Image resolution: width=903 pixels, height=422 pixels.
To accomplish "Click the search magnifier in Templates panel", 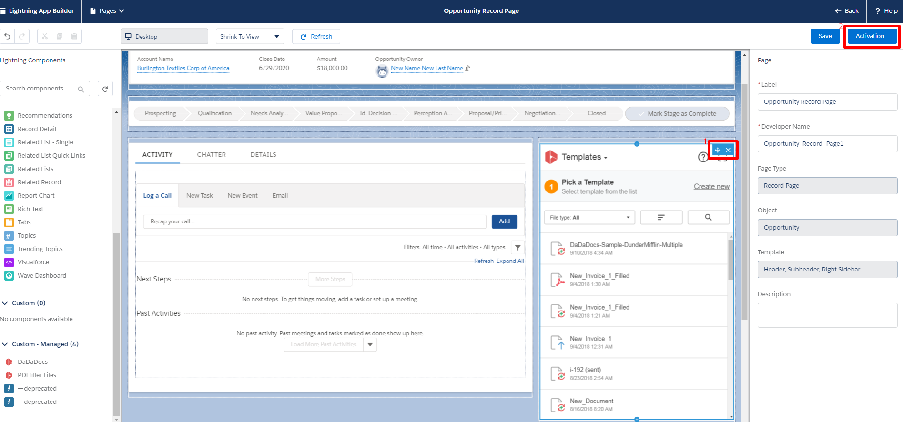I will coord(708,217).
